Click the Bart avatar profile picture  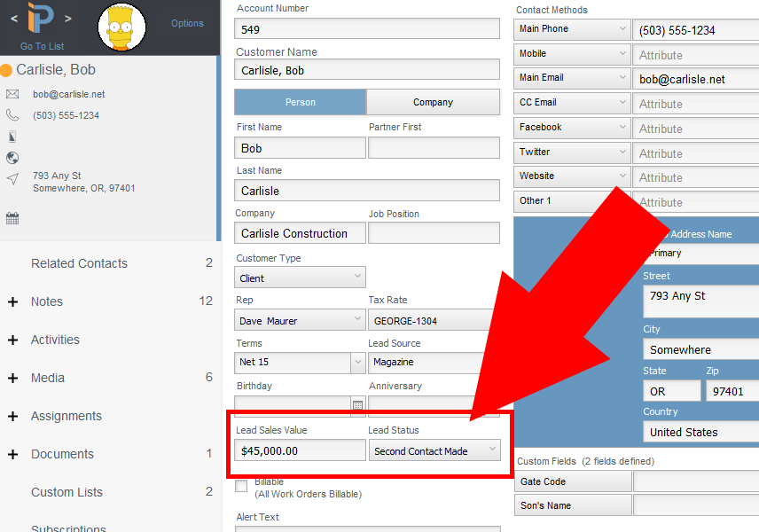(121, 27)
